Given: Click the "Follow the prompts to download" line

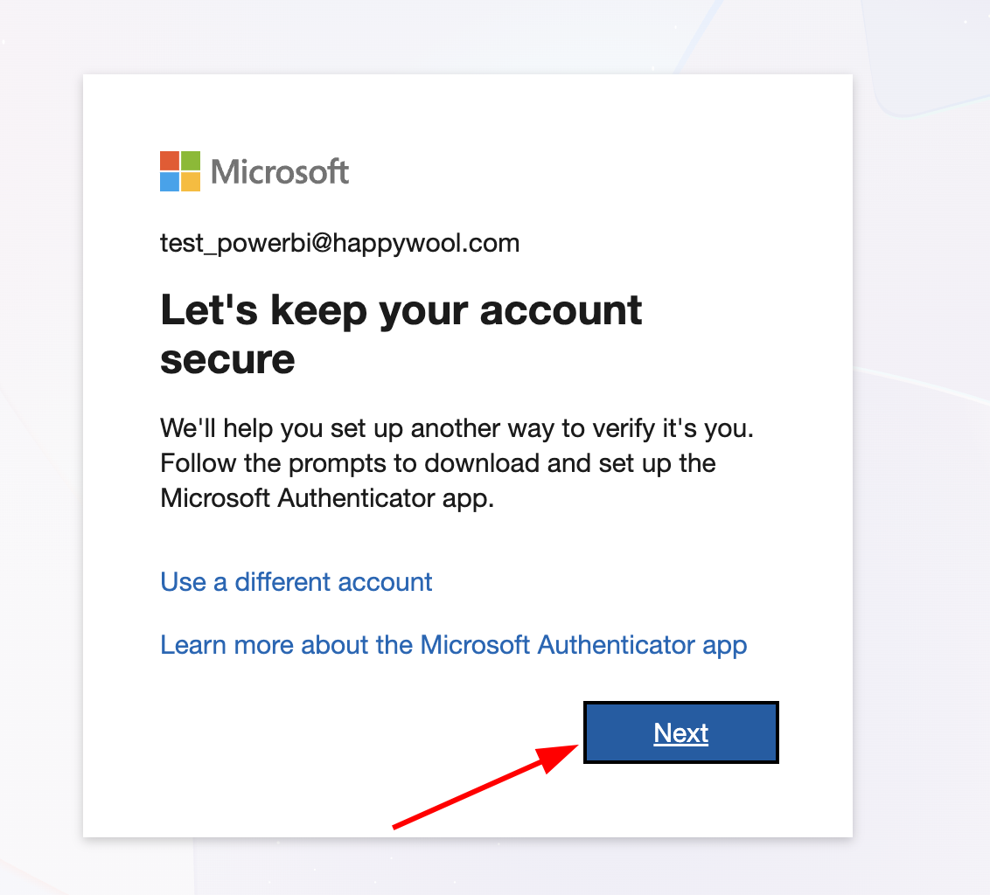Looking at the screenshot, I should pos(438,463).
